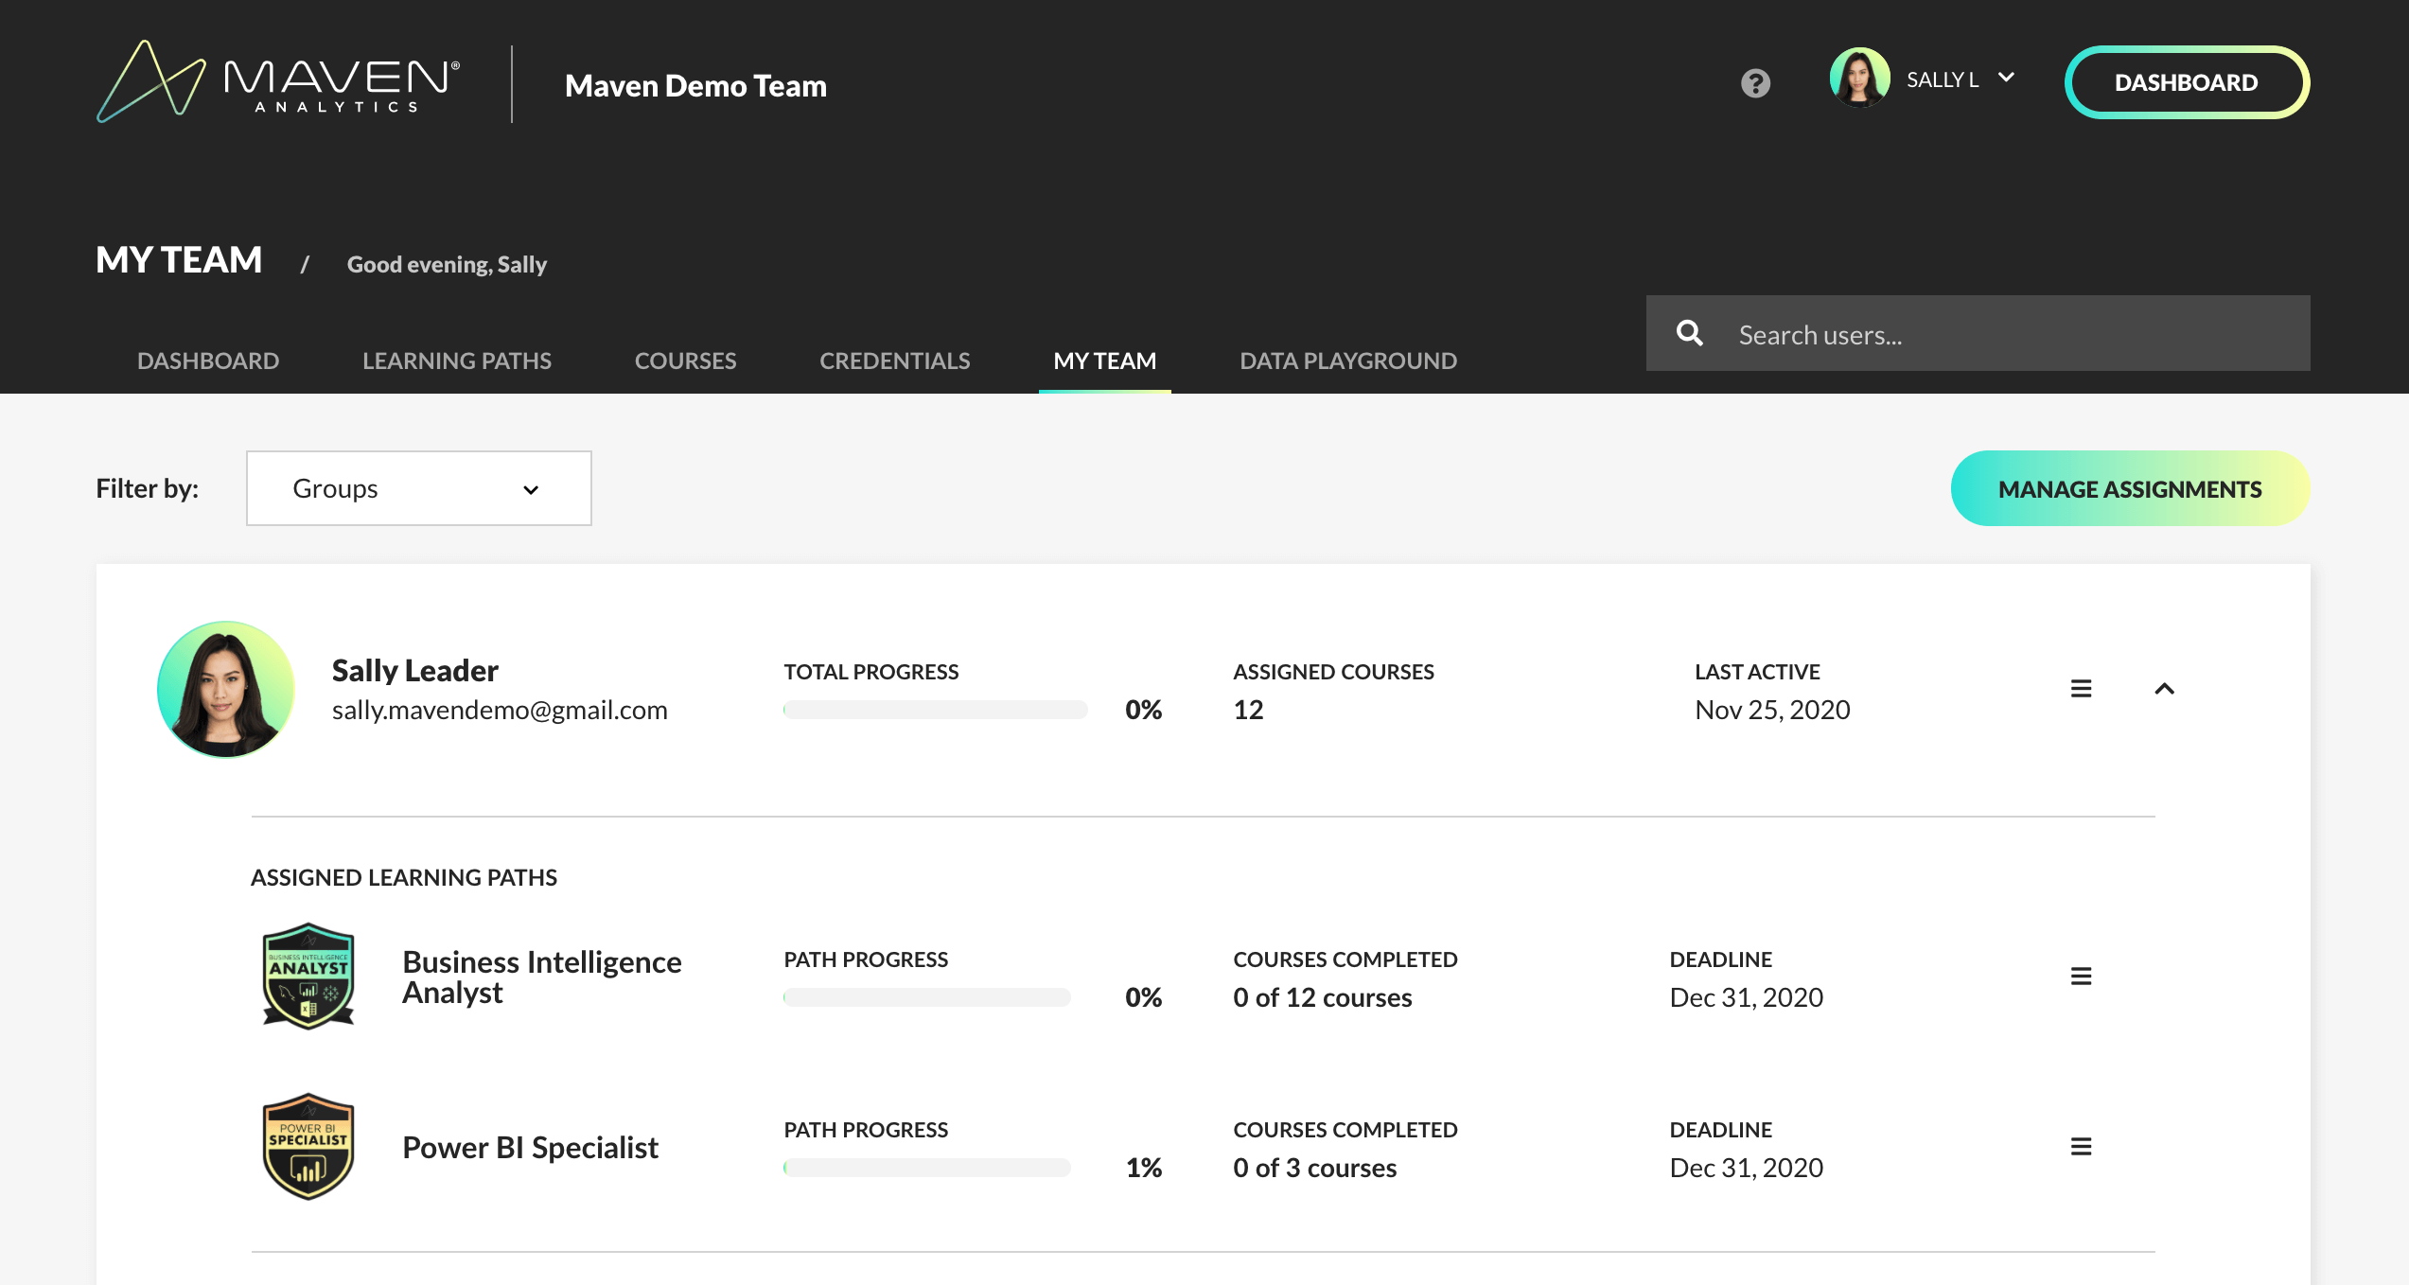This screenshot has width=2409, height=1285.
Task: Open Power BI Specialist row menu icon
Action: [x=2081, y=1147]
